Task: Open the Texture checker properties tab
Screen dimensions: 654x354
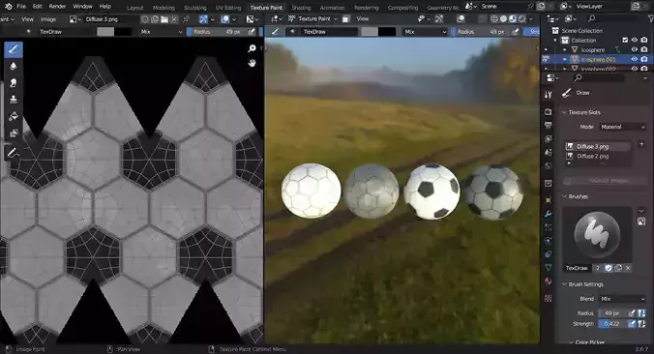Action: [x=548, y=298]
